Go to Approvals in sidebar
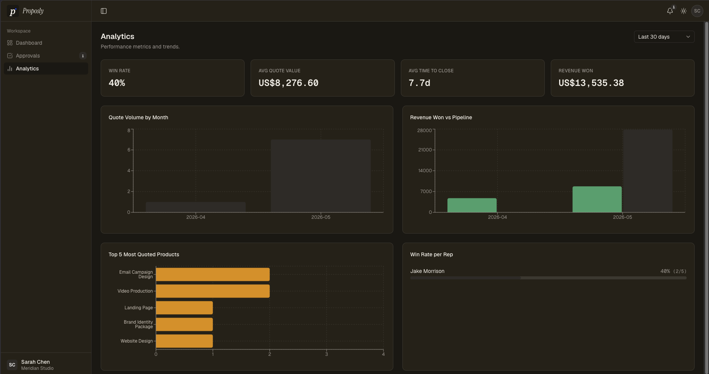This screenshot has width=709, height=374. click(x=46, y=56)
